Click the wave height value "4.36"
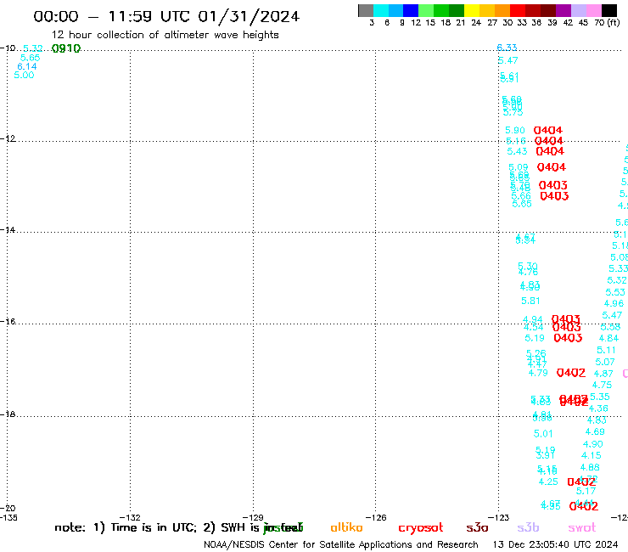Image resolution: width=628 pixels, height=552 pixels. click(x=598, y=408)
